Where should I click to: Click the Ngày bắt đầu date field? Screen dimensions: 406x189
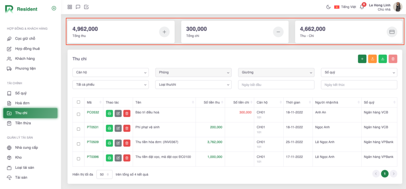pos(276,85)
